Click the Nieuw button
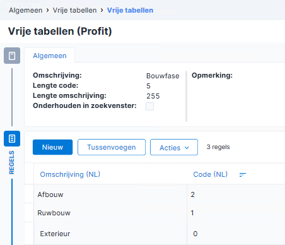Image resolution: width=285 pixels, height=245 pixels. [x=52, y=147]
